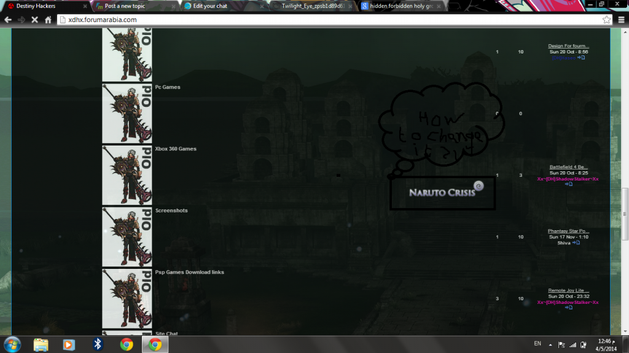This screenshot has height=353, width=629.
Task: Close the Post a new topic tab
Action: (x=173, y=6)
